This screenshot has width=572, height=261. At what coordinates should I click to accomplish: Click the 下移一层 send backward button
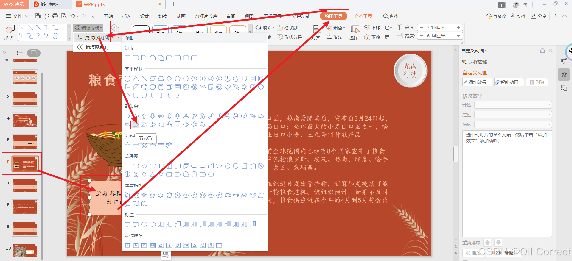tap(378, 37)
